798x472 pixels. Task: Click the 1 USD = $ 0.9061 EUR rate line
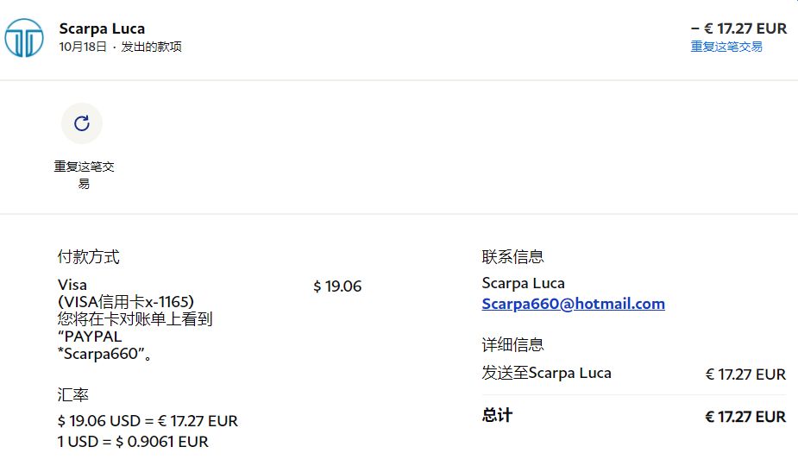point(133,442)
